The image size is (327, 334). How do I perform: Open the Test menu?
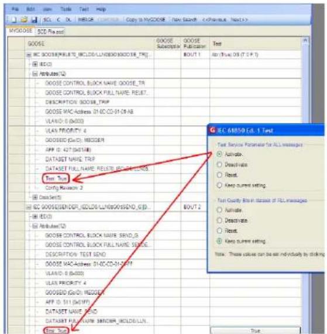pos(84,9)
